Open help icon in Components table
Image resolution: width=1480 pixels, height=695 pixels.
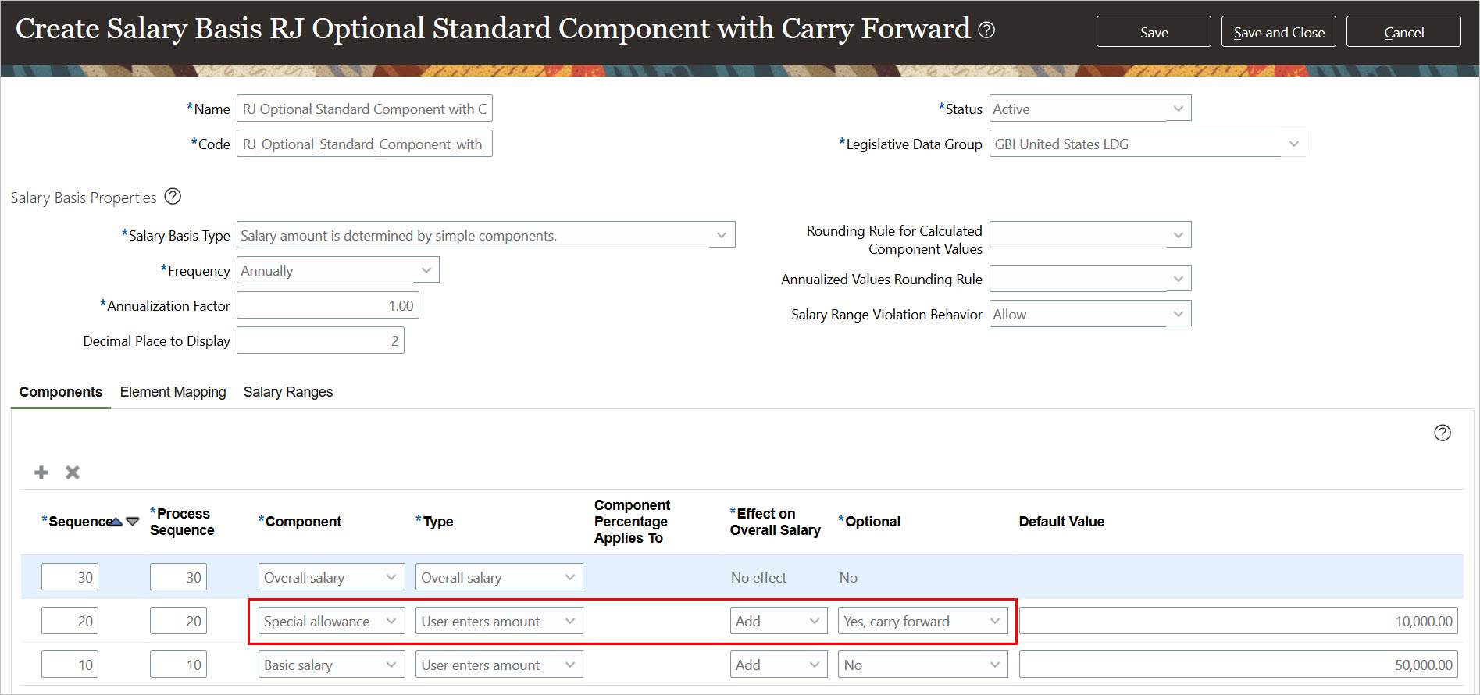pyautogui.click(x=1443, y=433)
